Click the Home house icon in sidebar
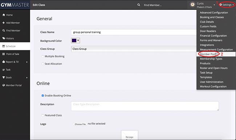The image size is (236, 140). (x=4, y=15)
